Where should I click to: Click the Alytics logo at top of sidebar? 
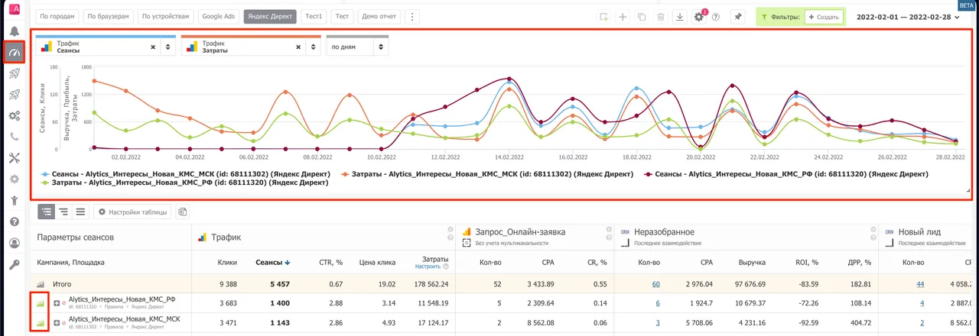click(15, 8)
